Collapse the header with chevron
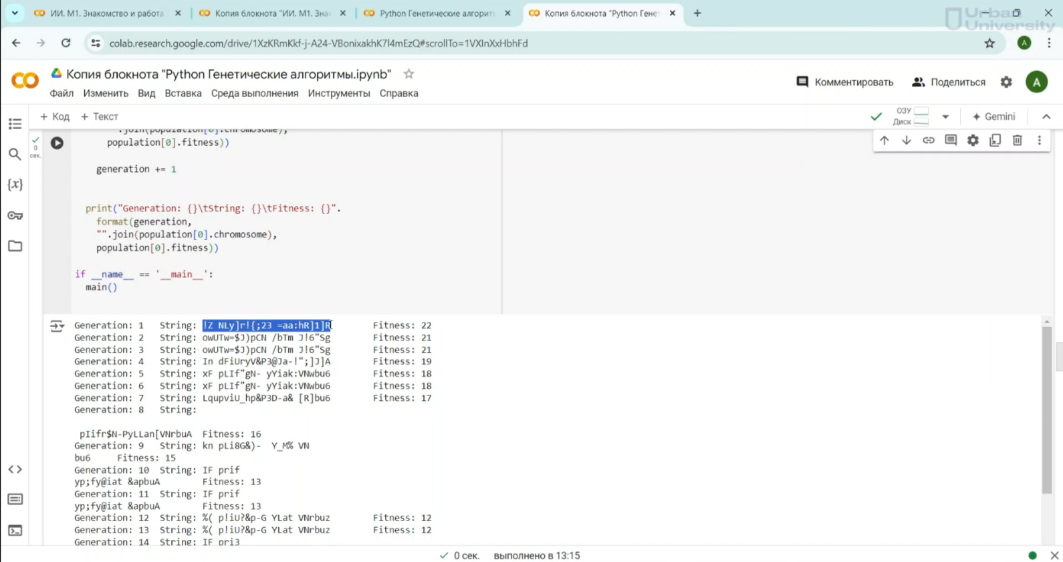Image resolution: width=1063 pixels, height=562 pixels. (x=1046, y=116)
